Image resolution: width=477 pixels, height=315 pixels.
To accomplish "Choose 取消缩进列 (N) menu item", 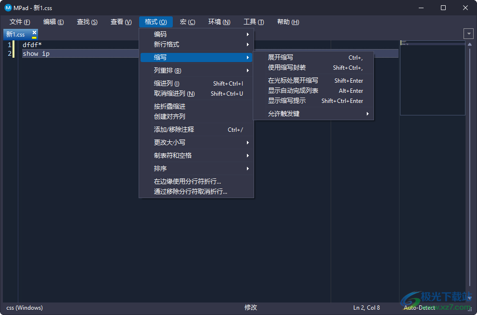I will (x=196, y=93).
